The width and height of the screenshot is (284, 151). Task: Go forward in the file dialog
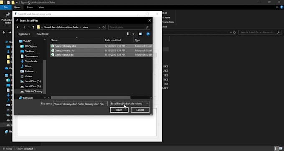point(24,27)
